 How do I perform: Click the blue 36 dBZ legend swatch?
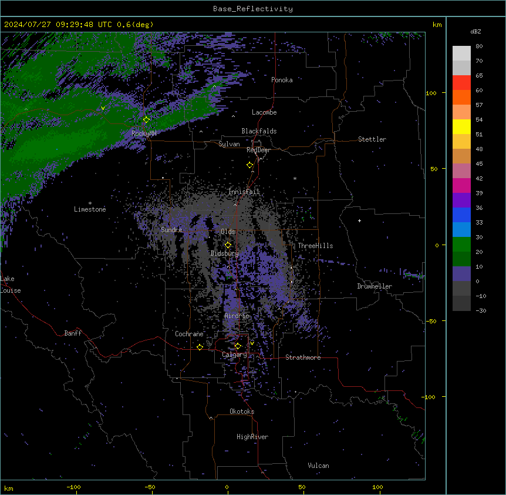[461, 215]
